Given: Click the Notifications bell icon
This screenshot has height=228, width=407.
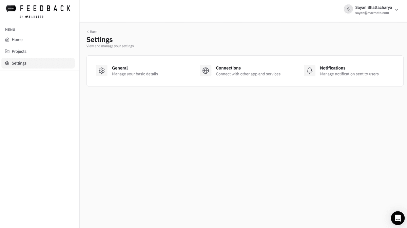Looking at the screenshot, I should coord(309,71).
